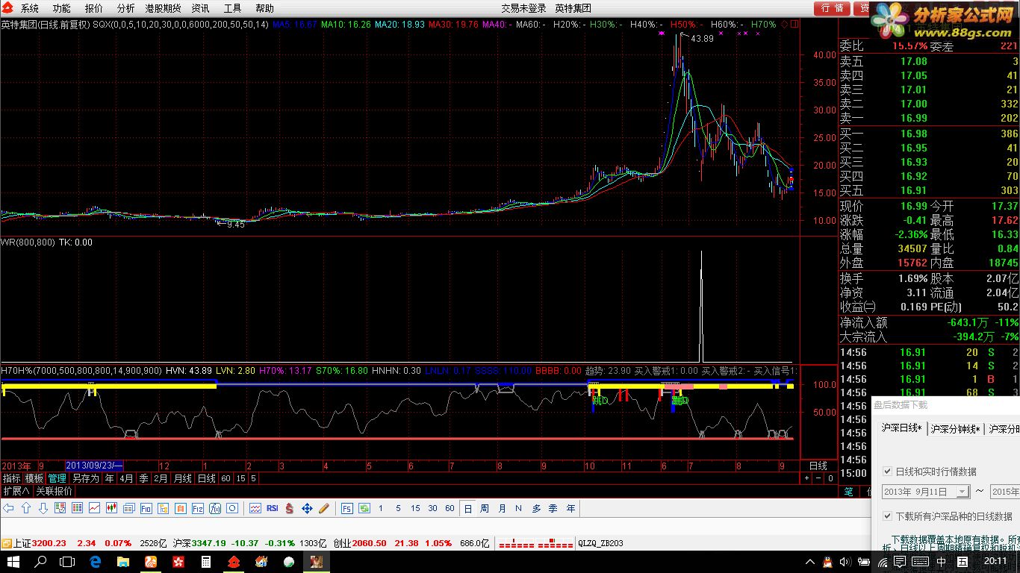The width and height of the screenshot is (1020, 573).
Task: Click the F5 chart switch icon
Action: 347,508
